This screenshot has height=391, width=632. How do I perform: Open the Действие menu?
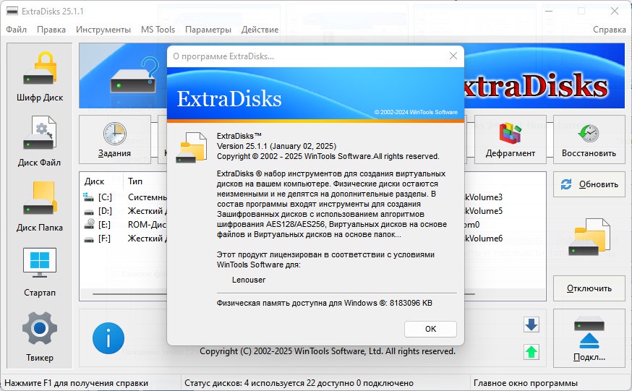[x=260, y=30]
